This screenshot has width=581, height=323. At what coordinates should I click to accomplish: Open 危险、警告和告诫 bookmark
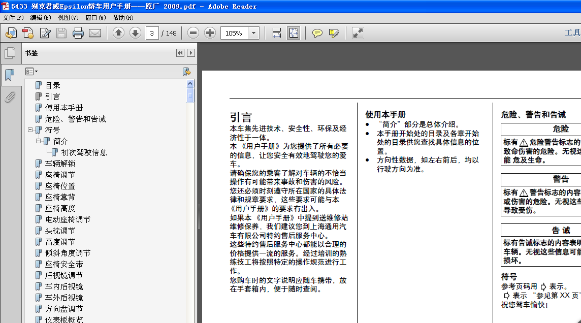75,119
